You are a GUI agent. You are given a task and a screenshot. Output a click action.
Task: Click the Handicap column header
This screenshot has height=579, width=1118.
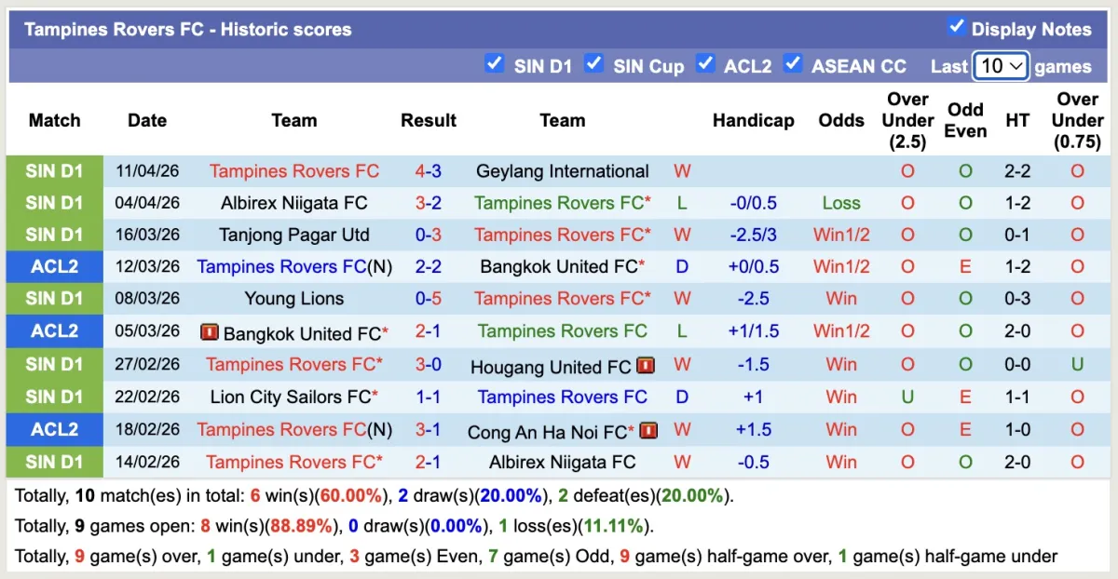pyautogui.click(x=753, y=120)
